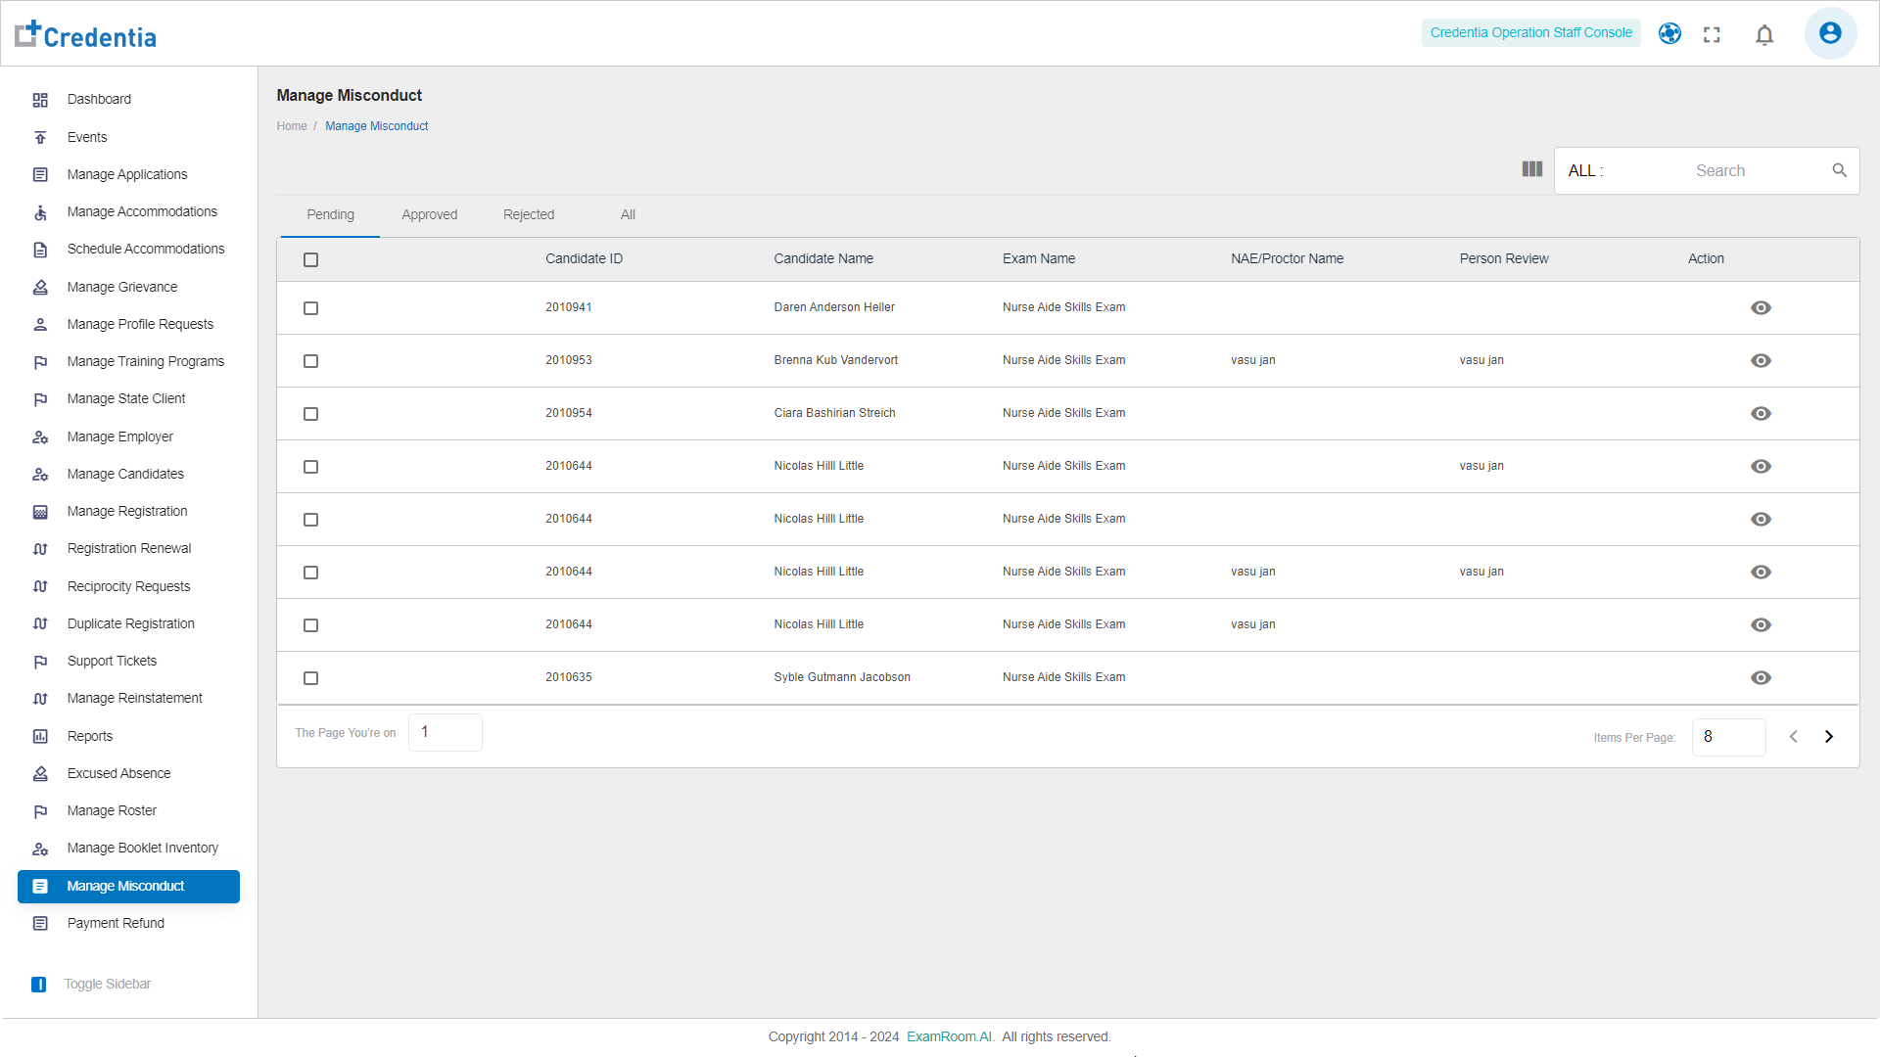Check the select-all header checkbox
The image size is (1880, 1057).
pos(311,260)
